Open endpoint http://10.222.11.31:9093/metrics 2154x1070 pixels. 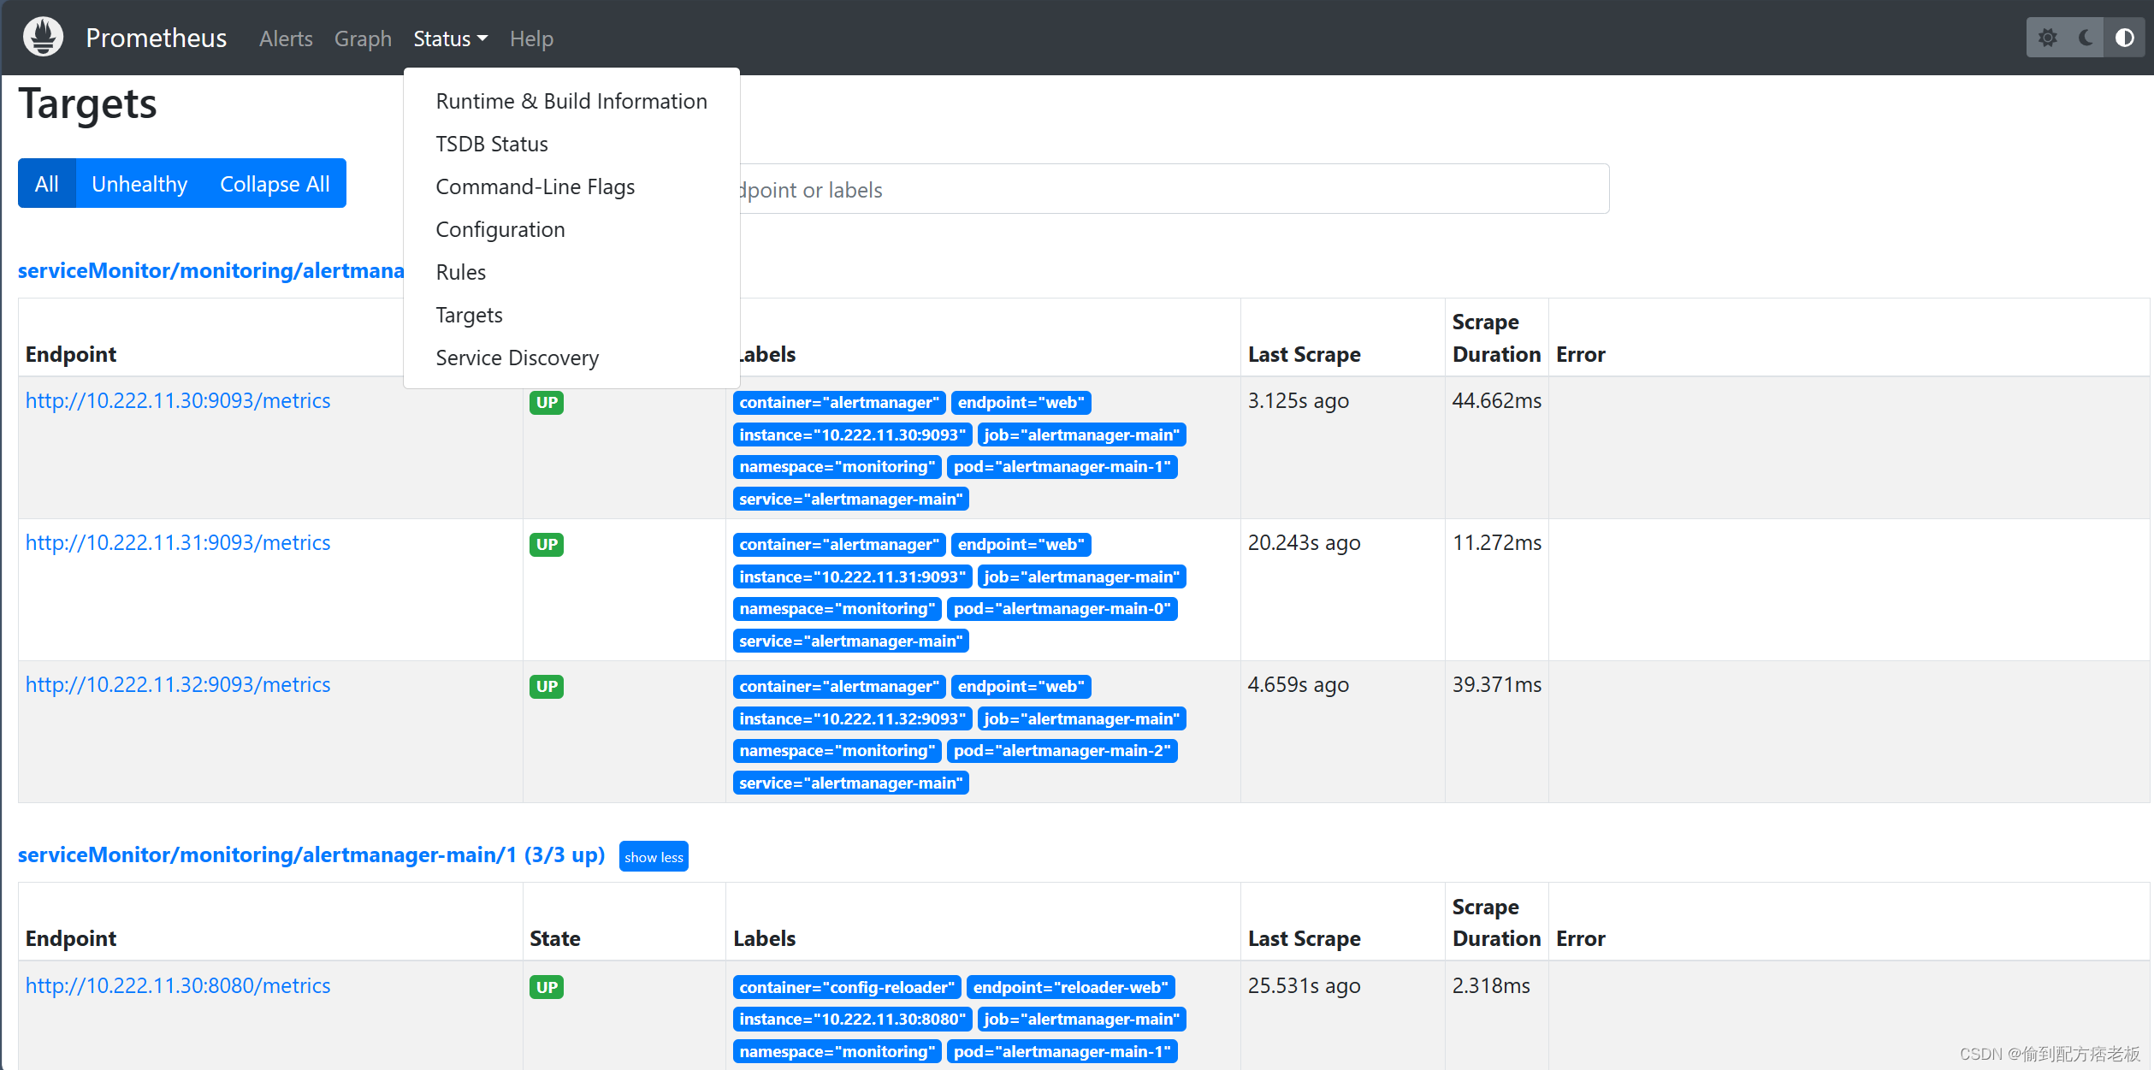click(x=178, y=542)
